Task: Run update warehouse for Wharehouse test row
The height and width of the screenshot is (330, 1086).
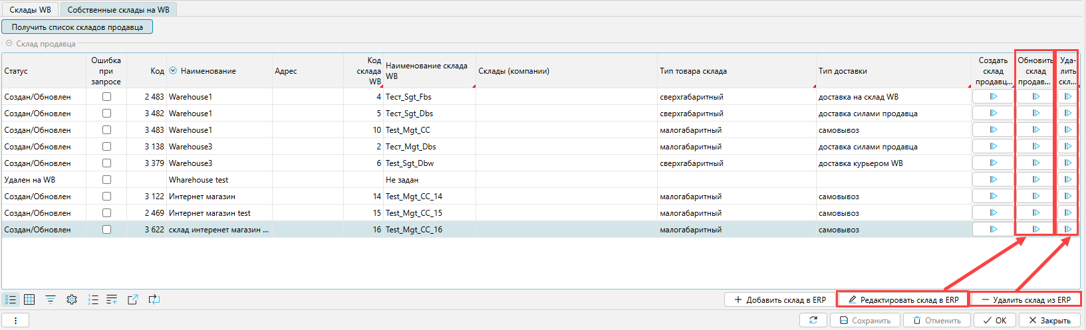Action: (1035, 179)
